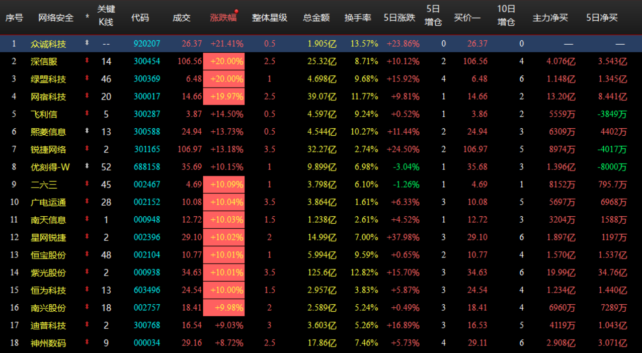The height and width of the screenshot is (353, 642).
Task: Click the red marker icon beside 绿盟科技
Action: (87, 78)
